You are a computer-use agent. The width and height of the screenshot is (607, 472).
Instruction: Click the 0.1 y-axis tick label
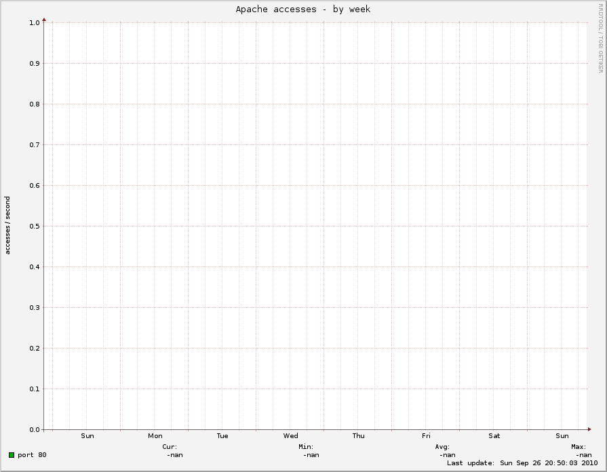[x=35, y=389]
